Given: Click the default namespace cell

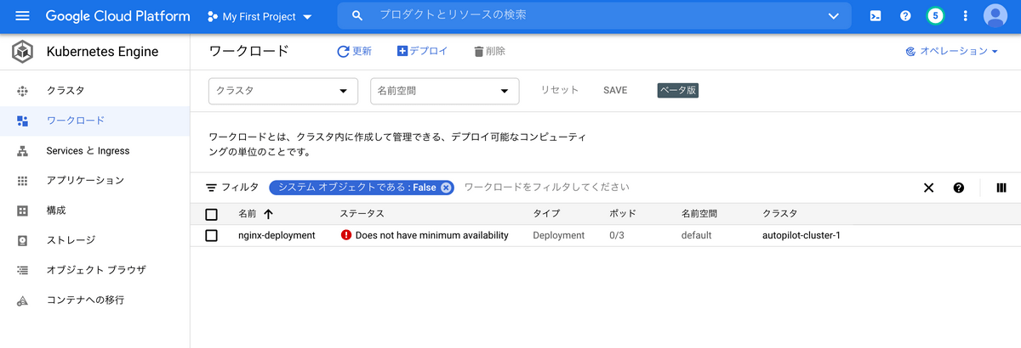Looking at the screenshot, I should coord(697,235).
